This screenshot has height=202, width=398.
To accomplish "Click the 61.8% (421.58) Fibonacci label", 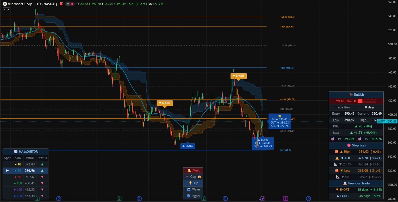I will pos(288,99).
